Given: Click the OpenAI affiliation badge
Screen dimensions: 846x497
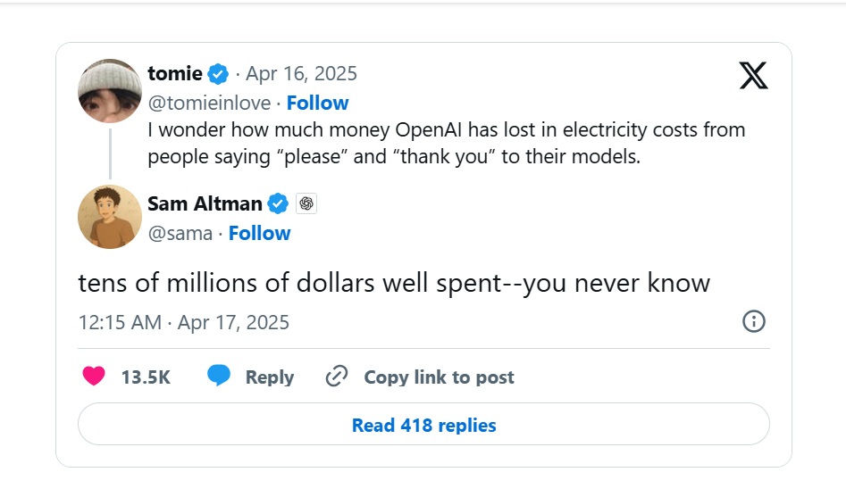Looking at the screenshot, I should (x=306, y=203).
